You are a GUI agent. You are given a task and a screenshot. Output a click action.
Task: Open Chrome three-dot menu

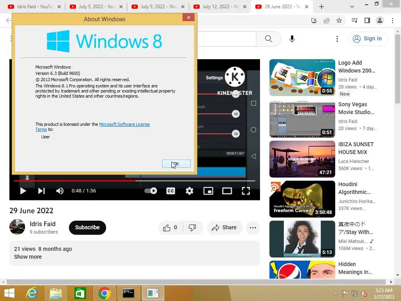(x=392, y=20)
